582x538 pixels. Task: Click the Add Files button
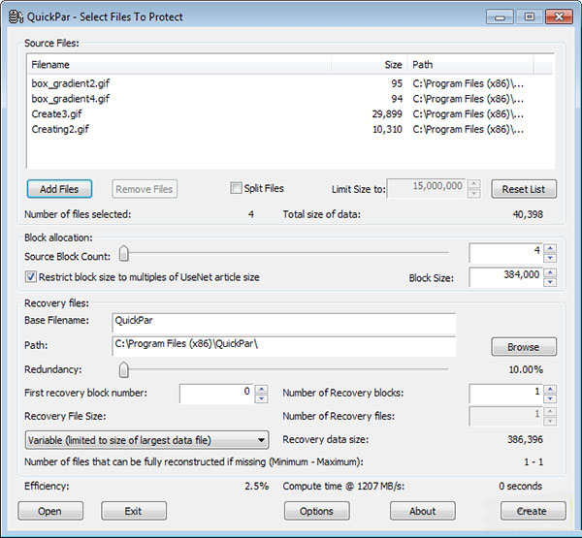coord(59,189)
